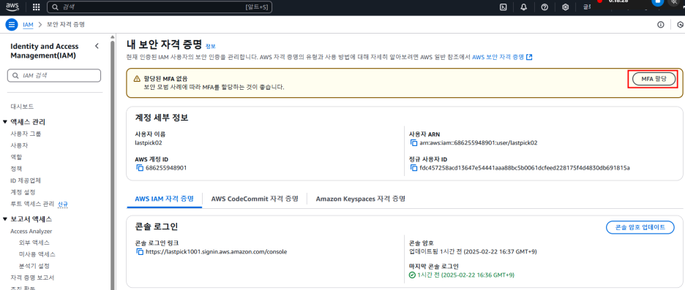Copy the user ARN value

coord(413,142)
